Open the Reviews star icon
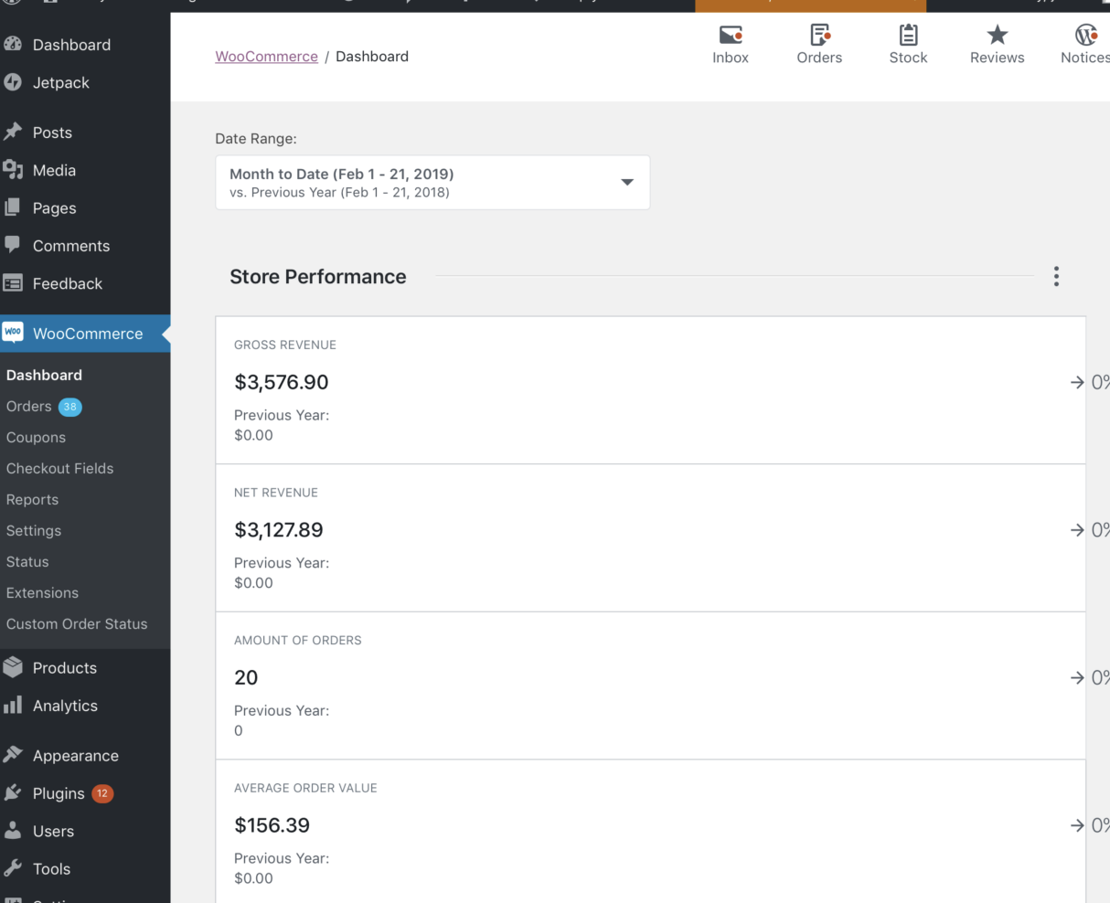 [x=998, y=35]
